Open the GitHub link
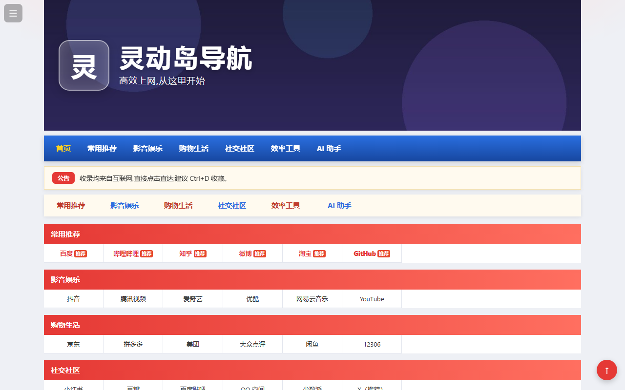The width and height of the screenshot is (625, 390). (372, 253)
